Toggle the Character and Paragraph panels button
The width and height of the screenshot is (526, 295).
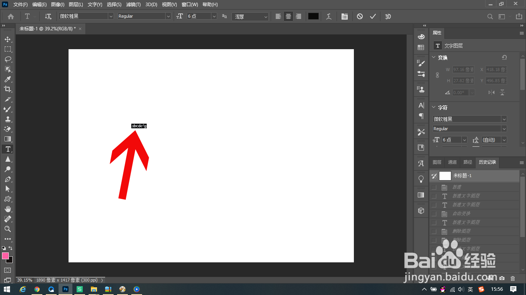pos(344,17)
